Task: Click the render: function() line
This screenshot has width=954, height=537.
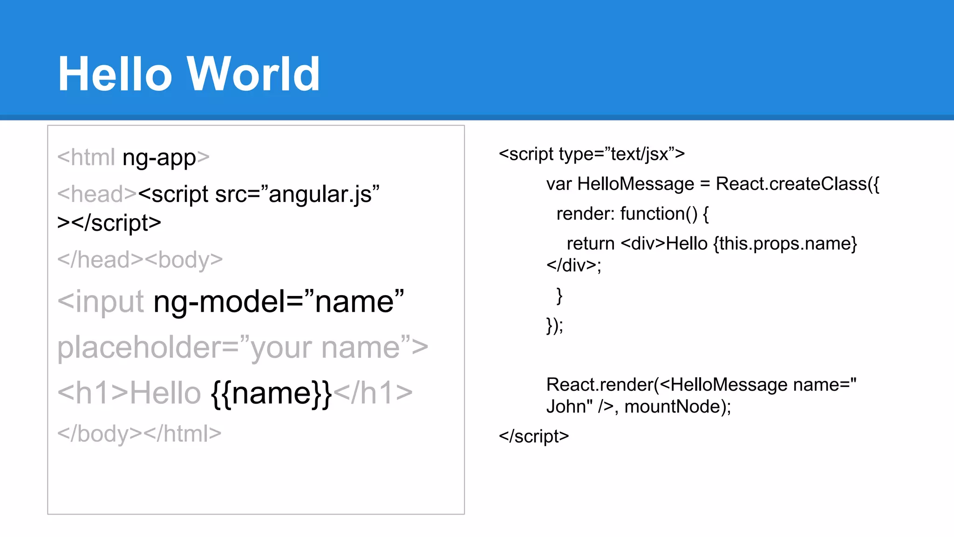Action: 632,213
